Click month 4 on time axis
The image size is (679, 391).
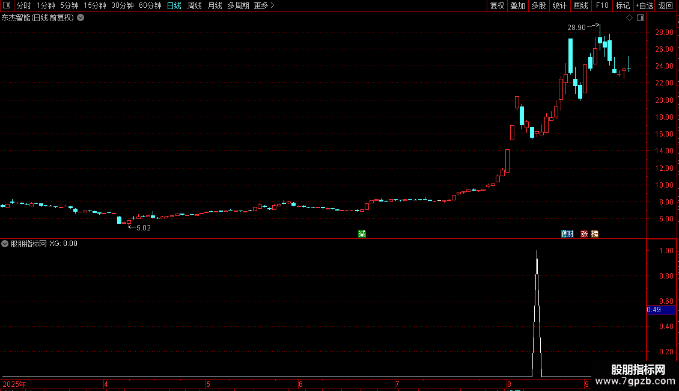(106, 384)
